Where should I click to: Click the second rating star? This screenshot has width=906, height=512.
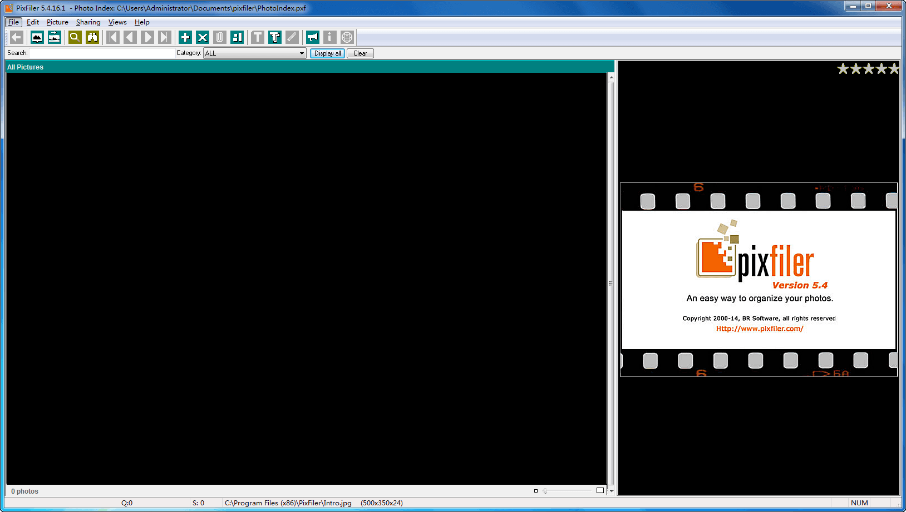tap(856, 68)
